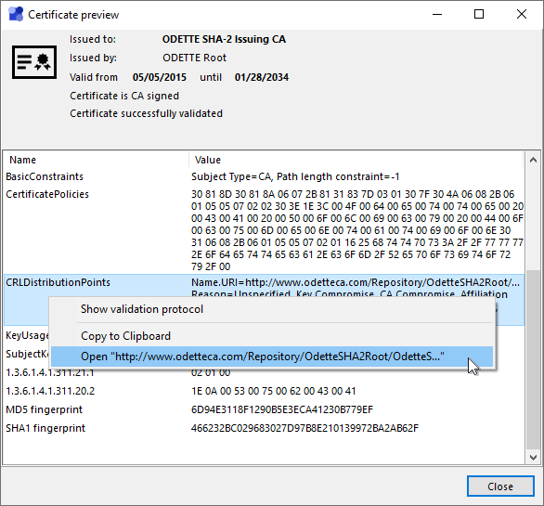Click the MD5 value 6D94E3118F1290B5E3ECA41230B779EF
This screenshot has height=506, width=544.
click(x=282, y=409)
